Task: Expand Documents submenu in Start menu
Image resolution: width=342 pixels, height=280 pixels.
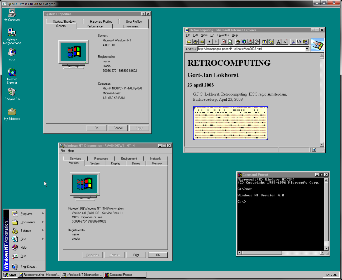Action: [27, 222]
